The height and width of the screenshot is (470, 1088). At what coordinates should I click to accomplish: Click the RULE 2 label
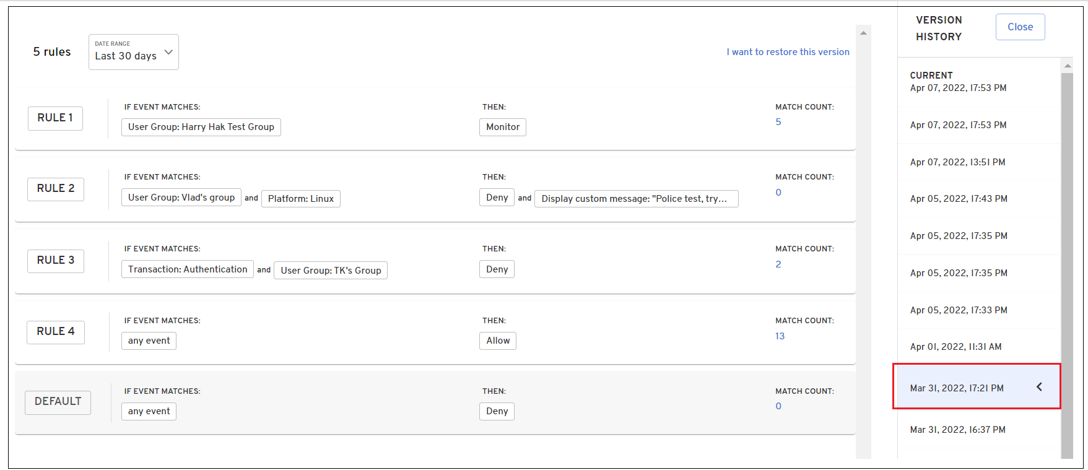[x=56, y=189]
